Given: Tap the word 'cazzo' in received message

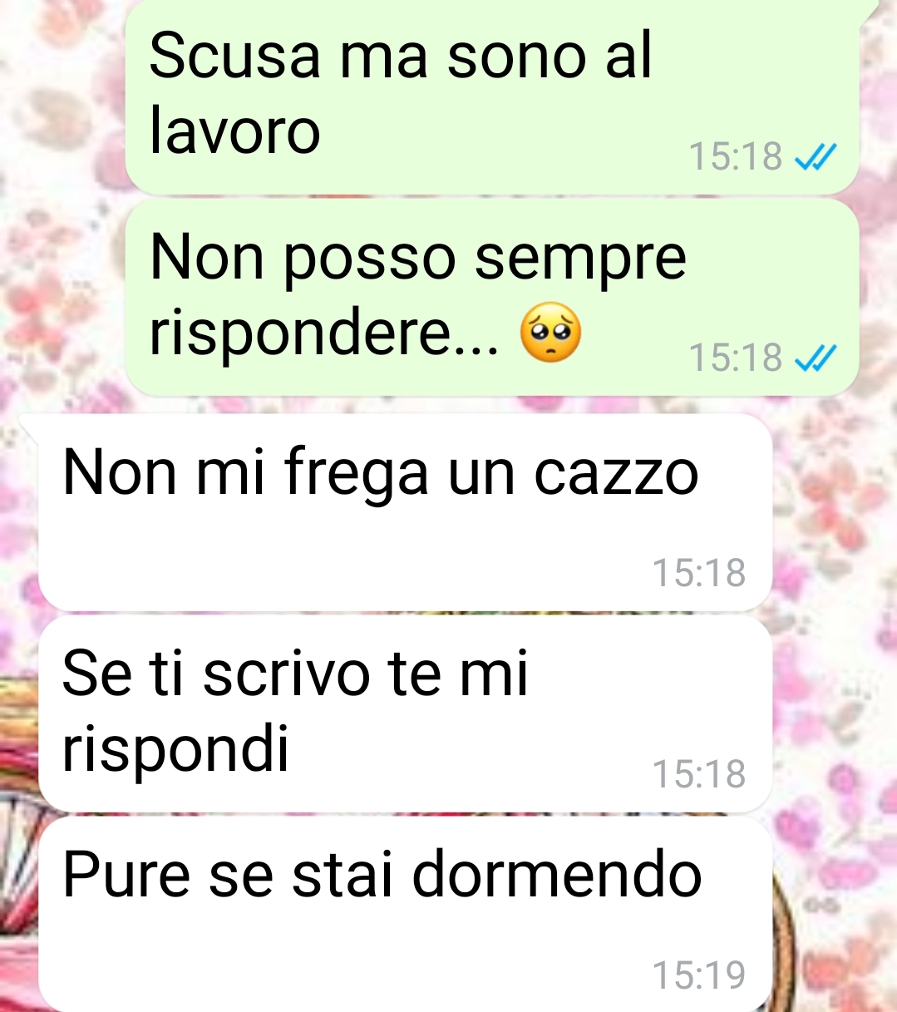Looking at the screenshot, I should (x=616, y=473).
